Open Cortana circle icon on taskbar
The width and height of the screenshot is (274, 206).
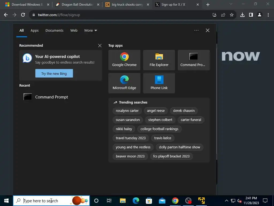96,201
